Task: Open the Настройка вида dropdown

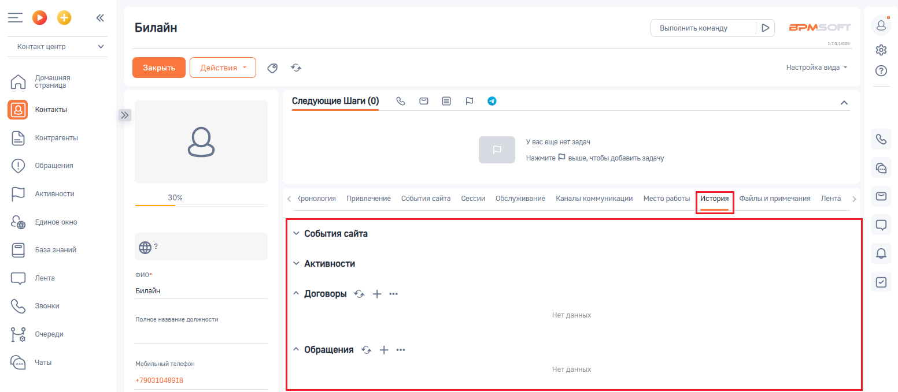Action: [x=816, y=68]
